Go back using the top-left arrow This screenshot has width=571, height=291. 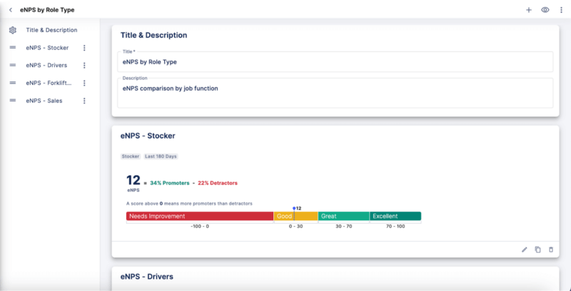pyautogui.click(x=11, y=10)
